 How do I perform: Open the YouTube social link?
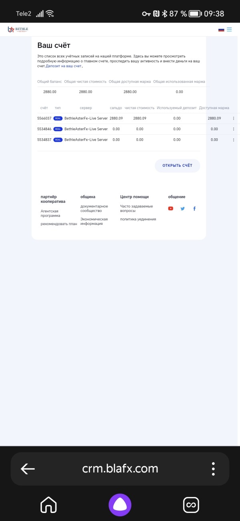tap(171, 208)
